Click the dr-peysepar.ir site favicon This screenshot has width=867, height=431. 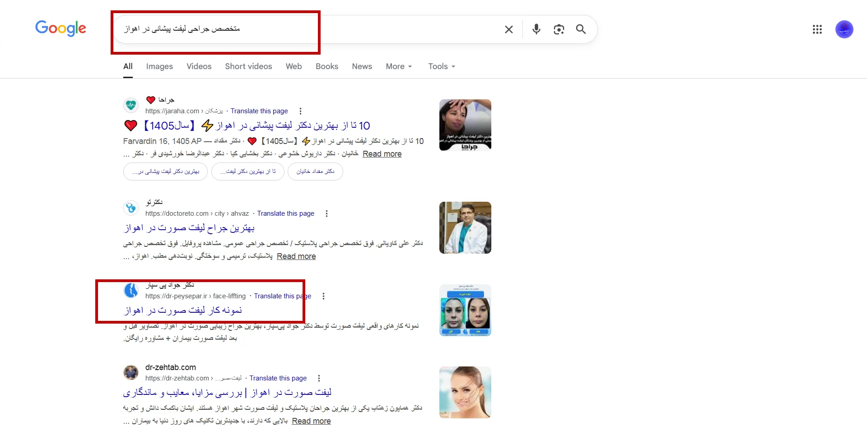coord(131,290)
